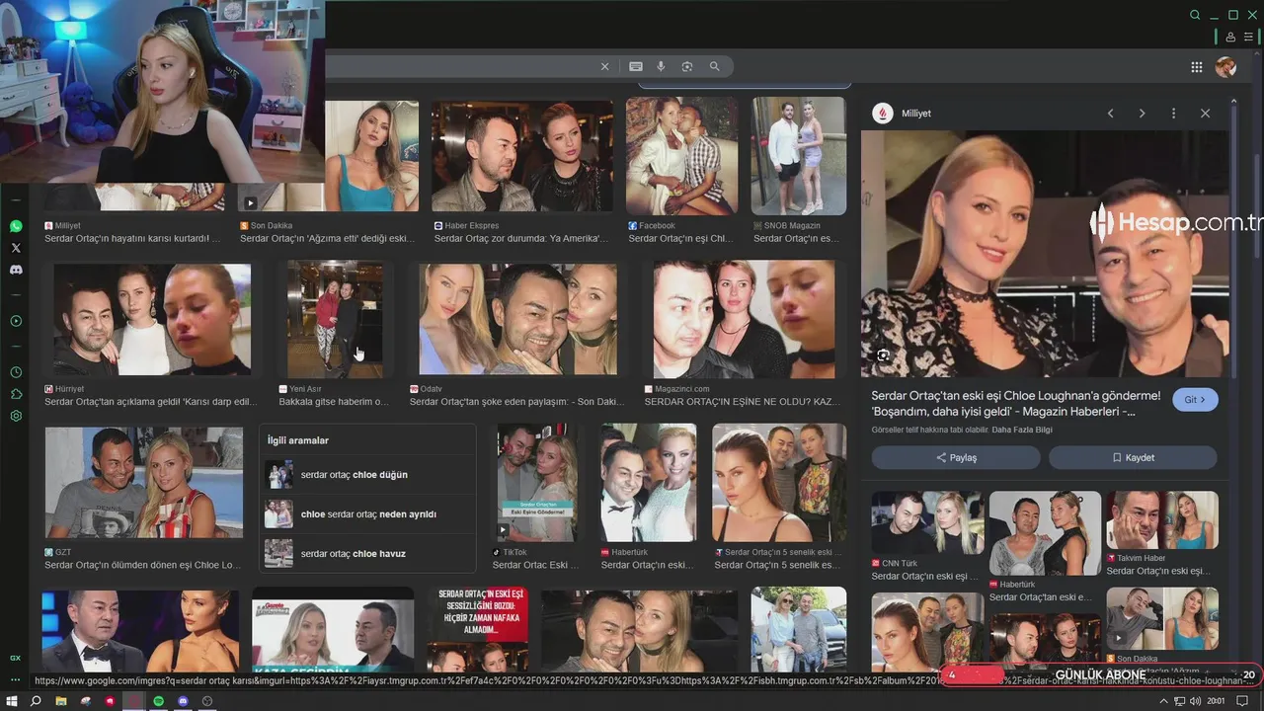Image resolution: width=1264 pixels, height=711 pixels.
Task: Open Discord in the Opera sidebar
Action: click(x=16, y=270)
